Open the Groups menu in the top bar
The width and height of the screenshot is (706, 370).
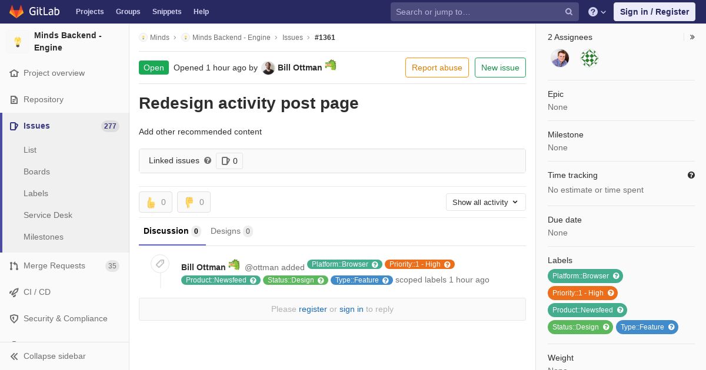click(x=128, y=12)
